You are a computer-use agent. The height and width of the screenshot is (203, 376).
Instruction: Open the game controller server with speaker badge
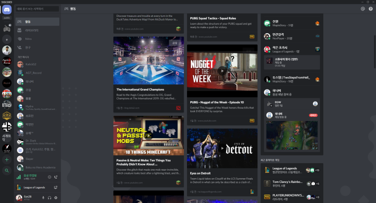coord(7,28)
